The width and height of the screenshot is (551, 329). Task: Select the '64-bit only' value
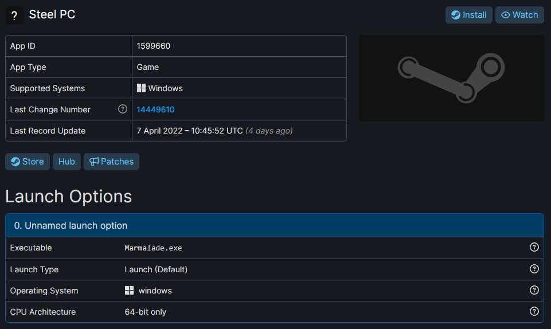pos(146,312)
